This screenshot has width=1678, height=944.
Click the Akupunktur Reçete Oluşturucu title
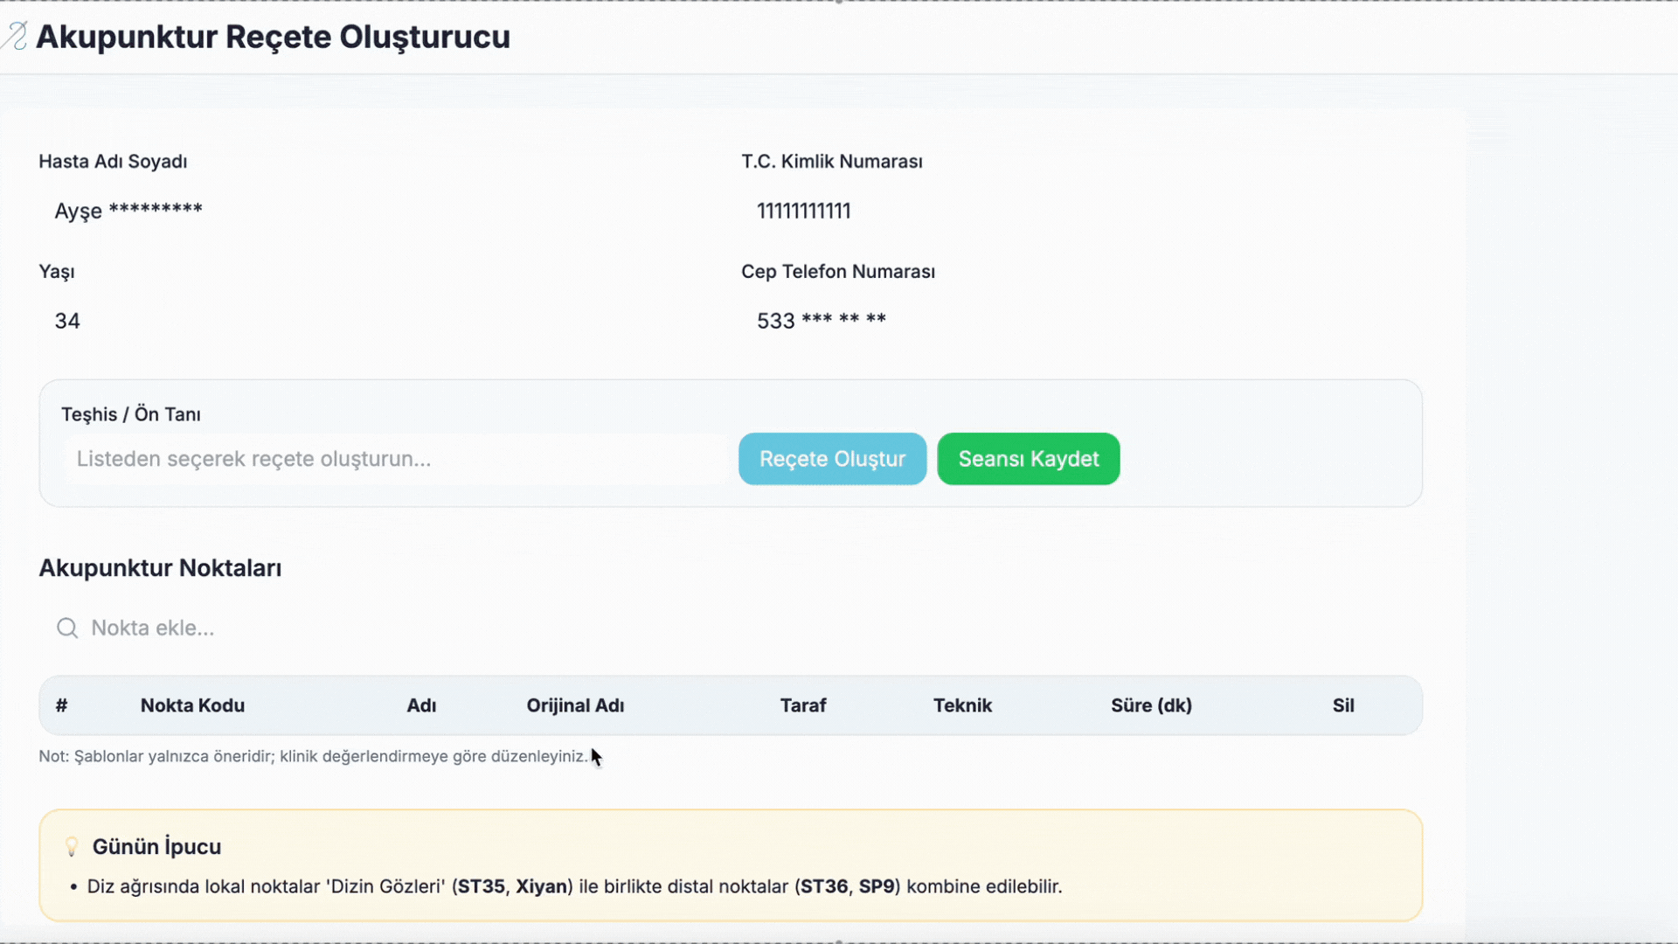tap(273, 37)
